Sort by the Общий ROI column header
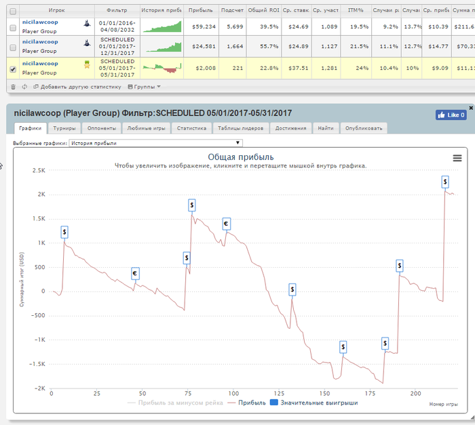Viewport: 475px width, 425px height. 263,10
